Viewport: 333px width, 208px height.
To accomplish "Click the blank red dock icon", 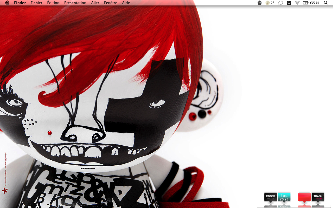I will (304, 197).
